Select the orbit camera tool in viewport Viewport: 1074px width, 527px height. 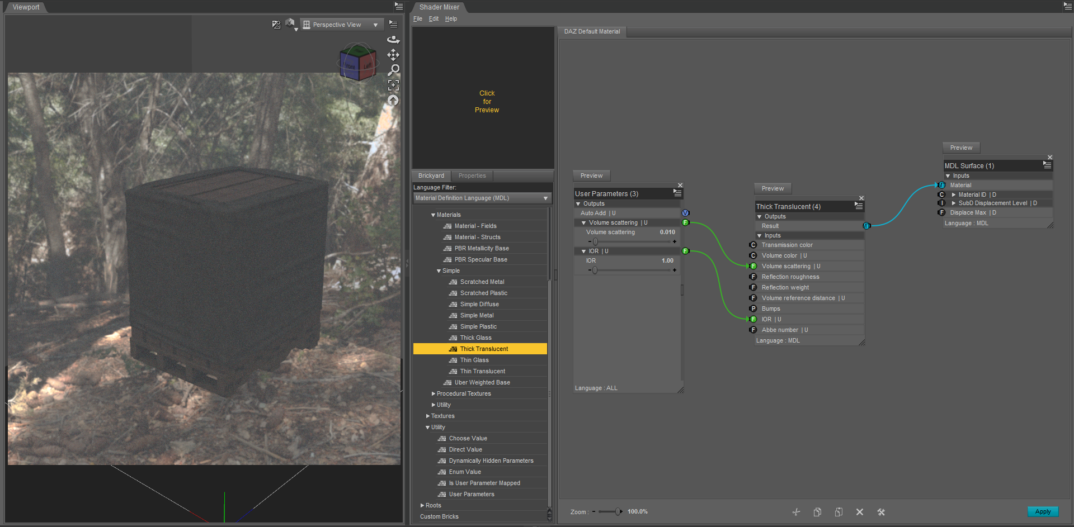(x=393, y=40)
